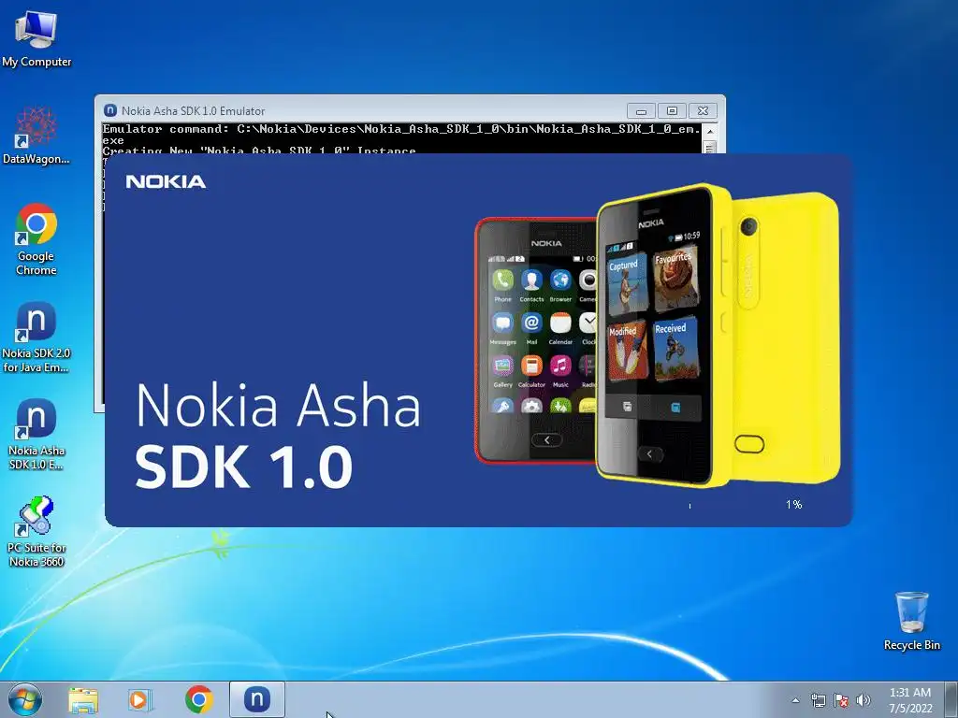Viewport: 958px width, 718px height.
Task: Click the Nokia Asha SDK 1.0 Emulator title
Action: point(193,111)
